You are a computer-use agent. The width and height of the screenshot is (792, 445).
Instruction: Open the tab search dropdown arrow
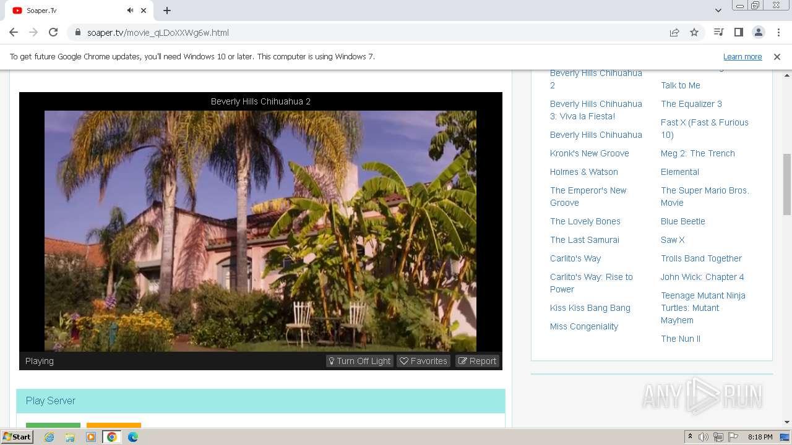[718, 11]
